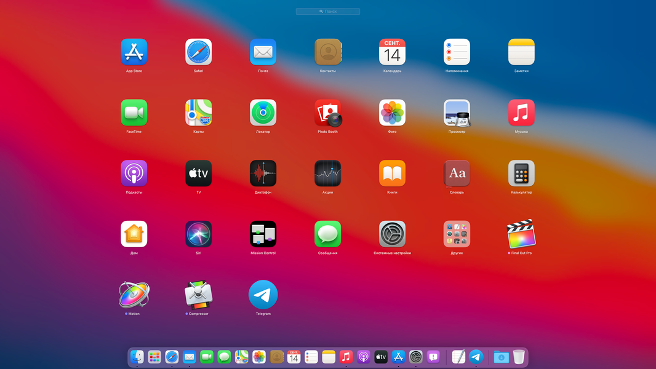This screenshot has height=369, width=656.
Task: Launch the Motion app
Action: (x=134, y=294)
